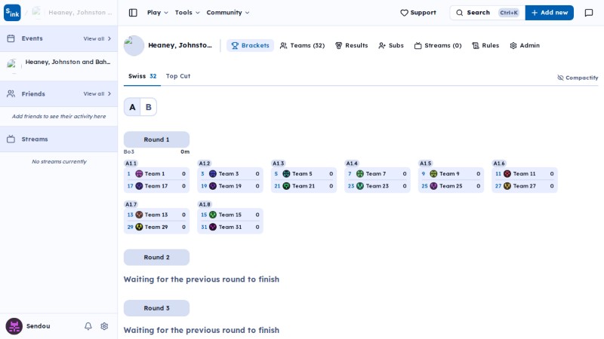Click the Support link
This screenshot has width=604, height=339.
418,13
